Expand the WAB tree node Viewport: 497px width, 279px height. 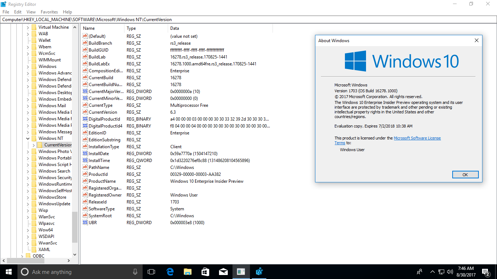point(28,33)
